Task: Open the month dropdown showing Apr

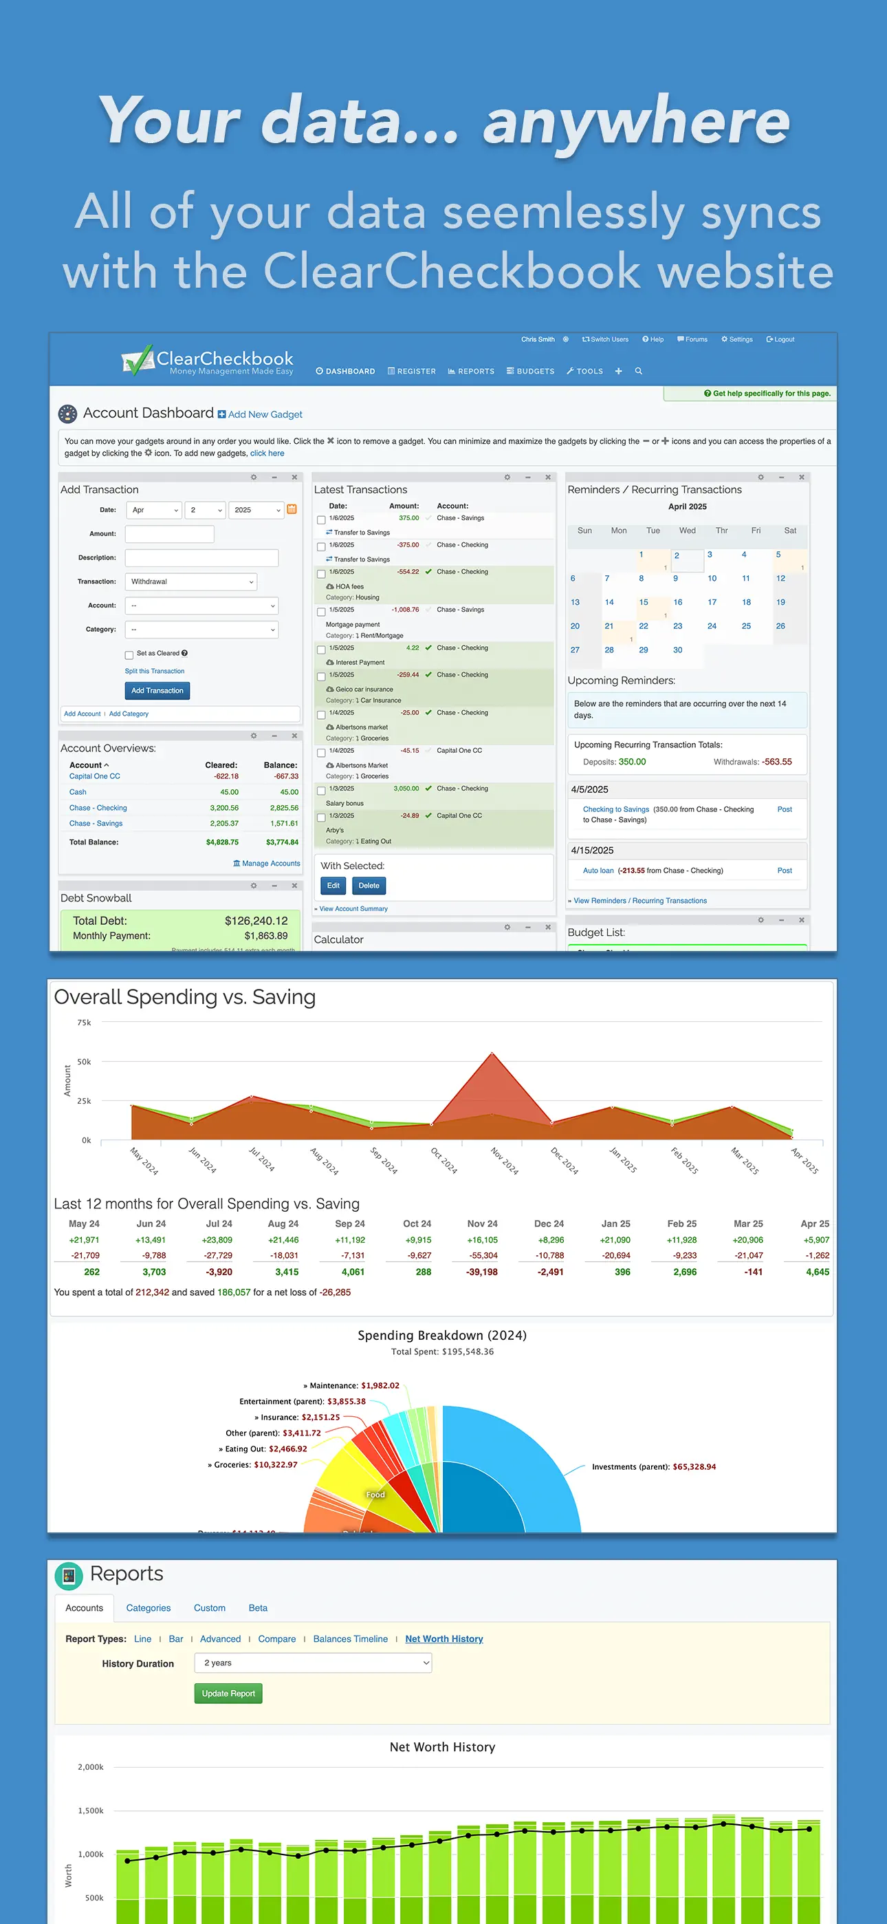Action: click(154, 510)
